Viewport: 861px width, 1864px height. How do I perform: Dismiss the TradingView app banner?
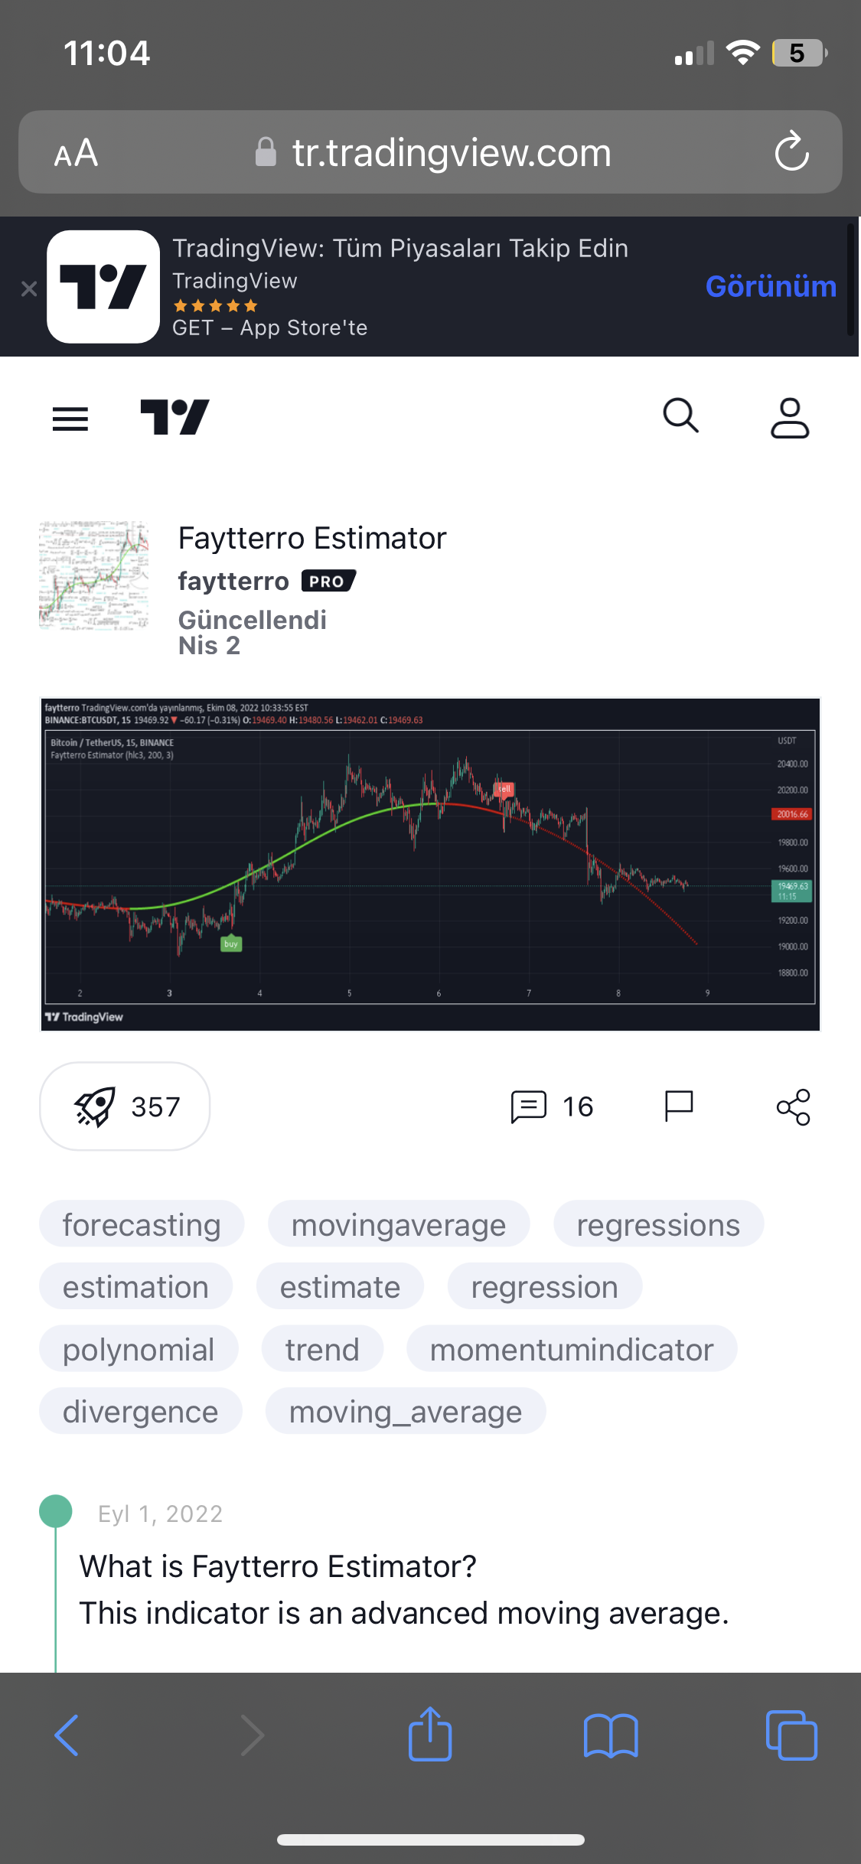[29, 288]
